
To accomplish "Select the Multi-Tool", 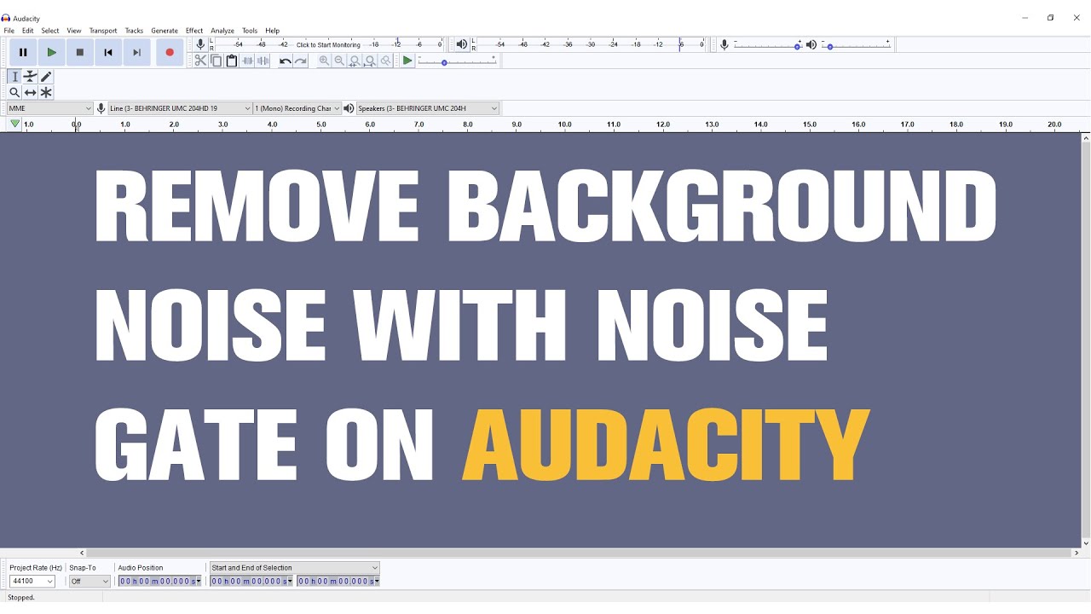I will 45,92.
